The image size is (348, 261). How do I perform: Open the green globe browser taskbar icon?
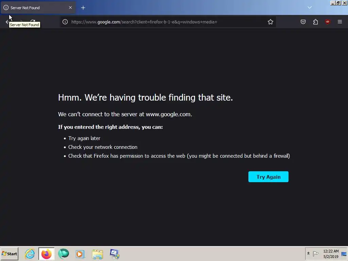click(64, 254)
